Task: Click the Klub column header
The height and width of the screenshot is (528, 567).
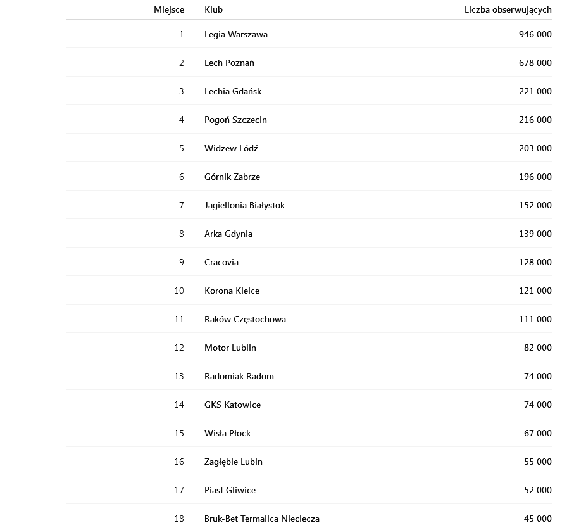Action: pos(213,9)
